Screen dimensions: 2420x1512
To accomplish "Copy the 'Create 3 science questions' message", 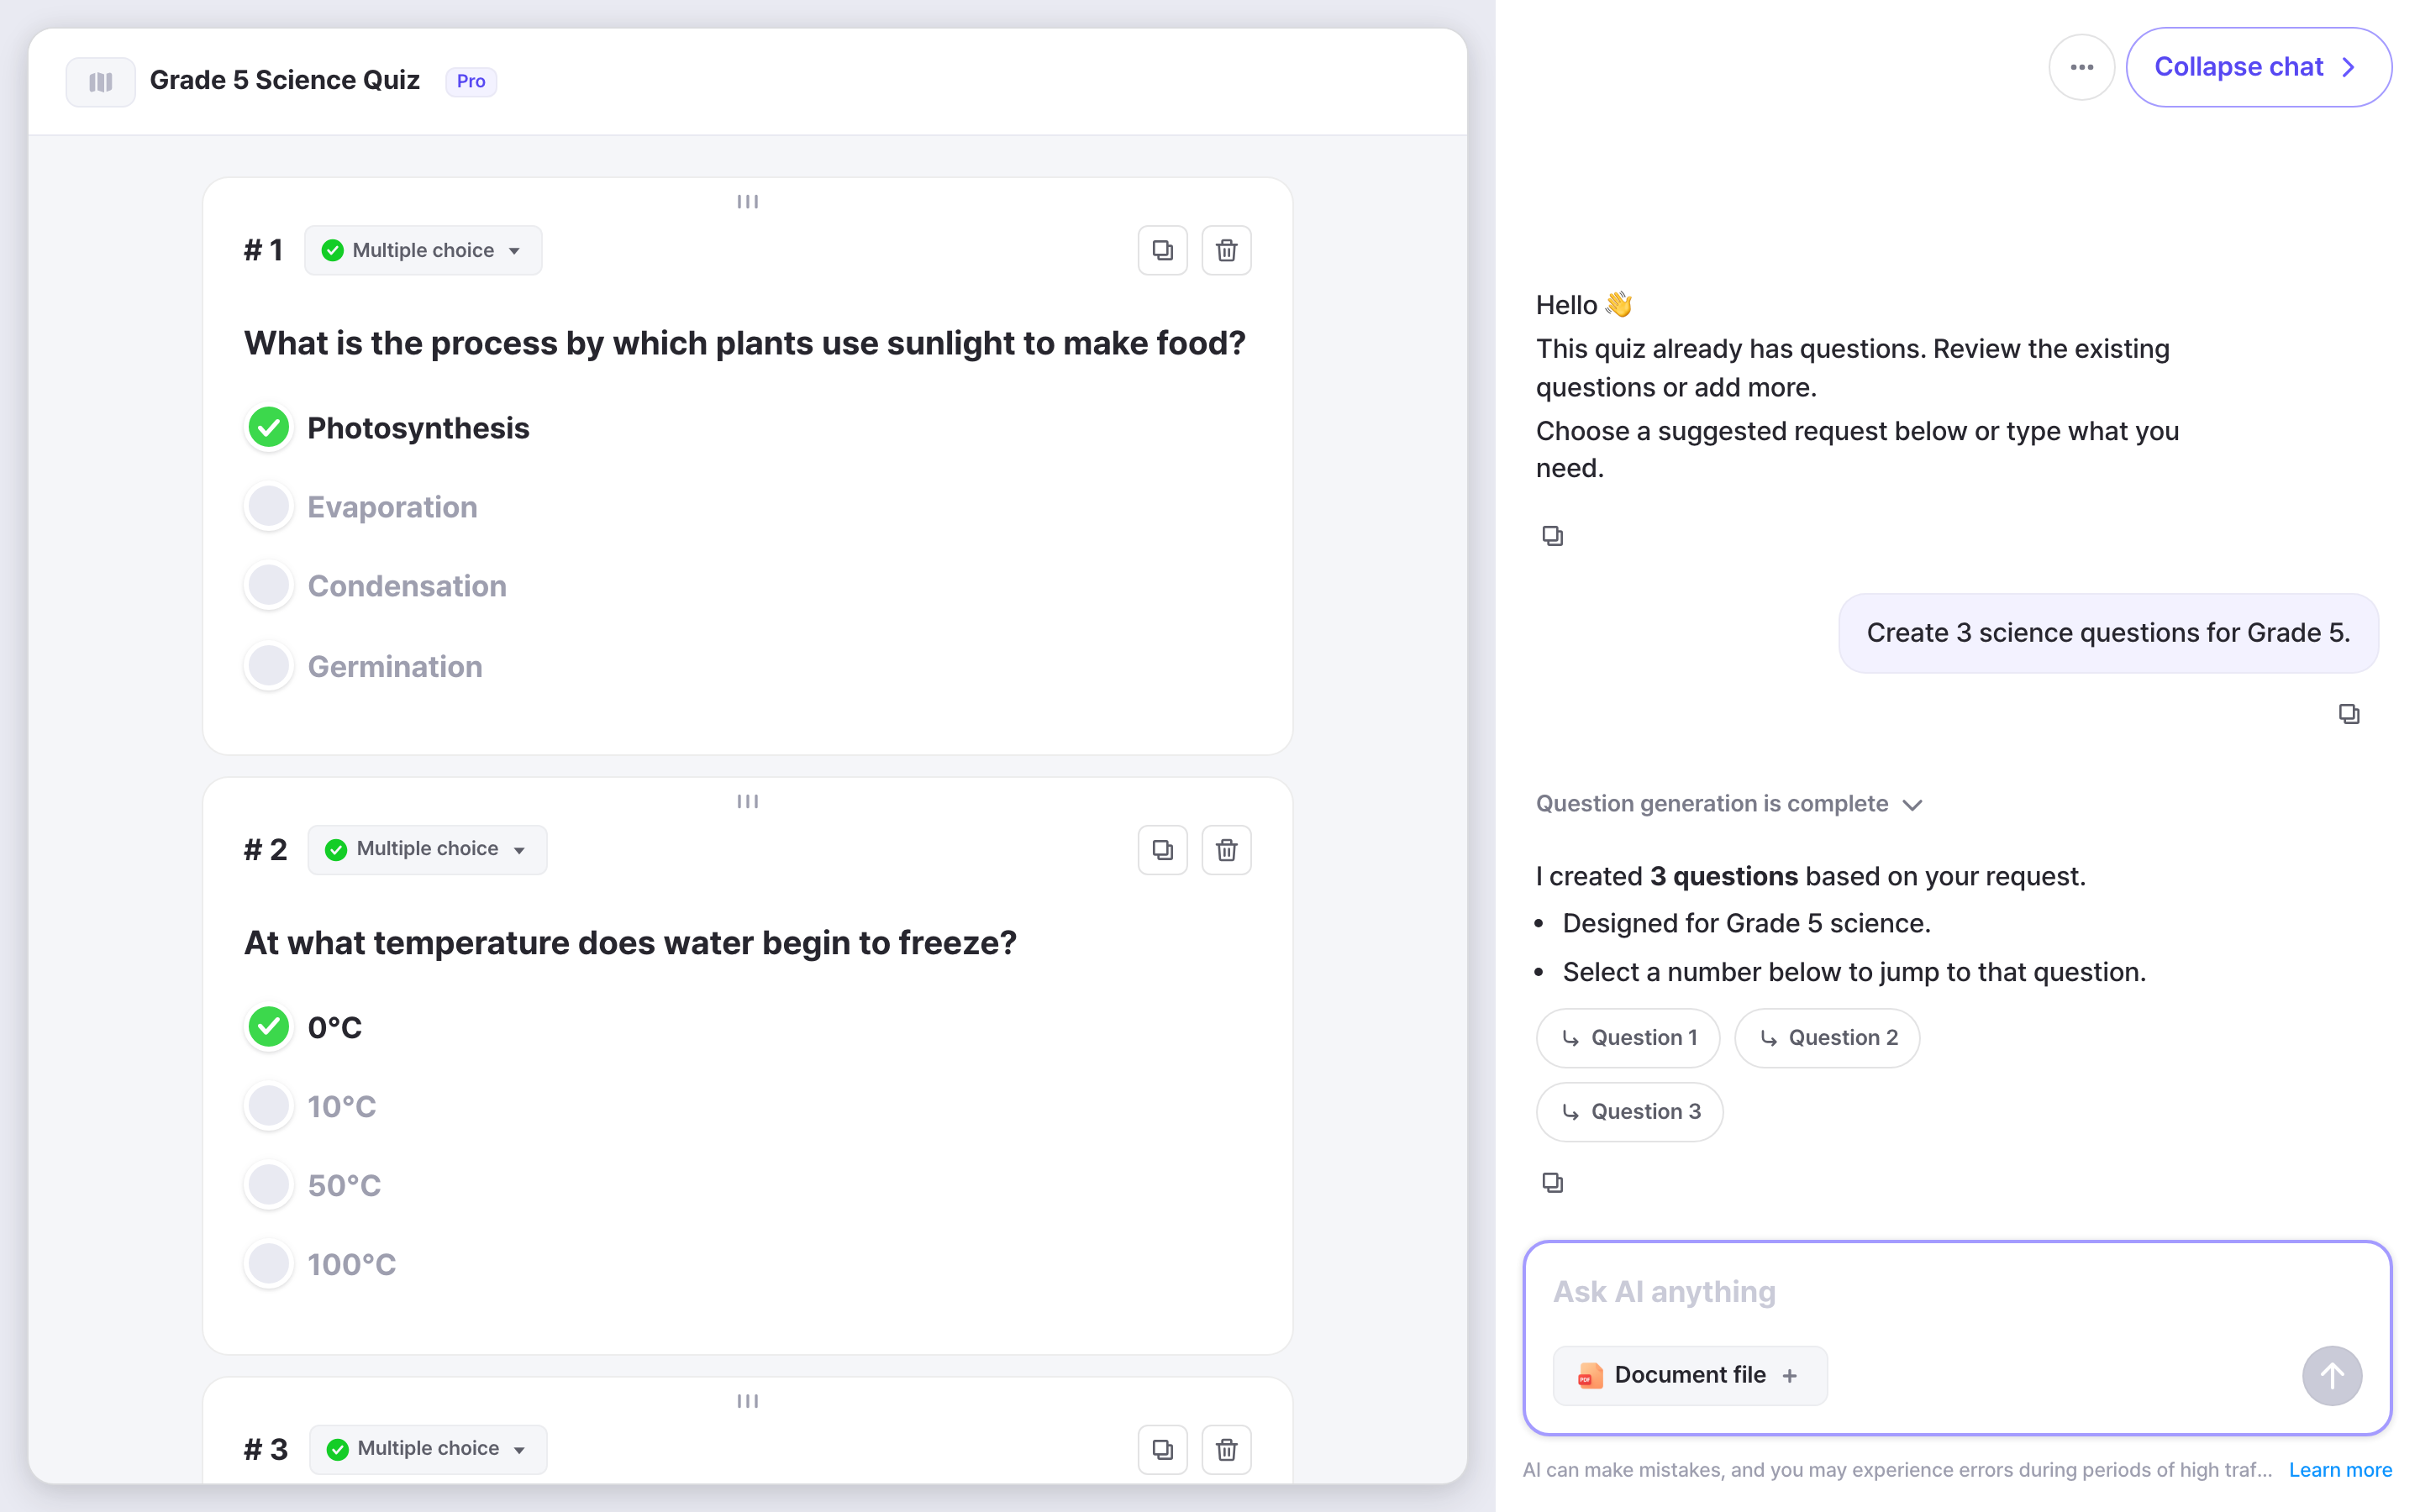I will click(2348, 714).
